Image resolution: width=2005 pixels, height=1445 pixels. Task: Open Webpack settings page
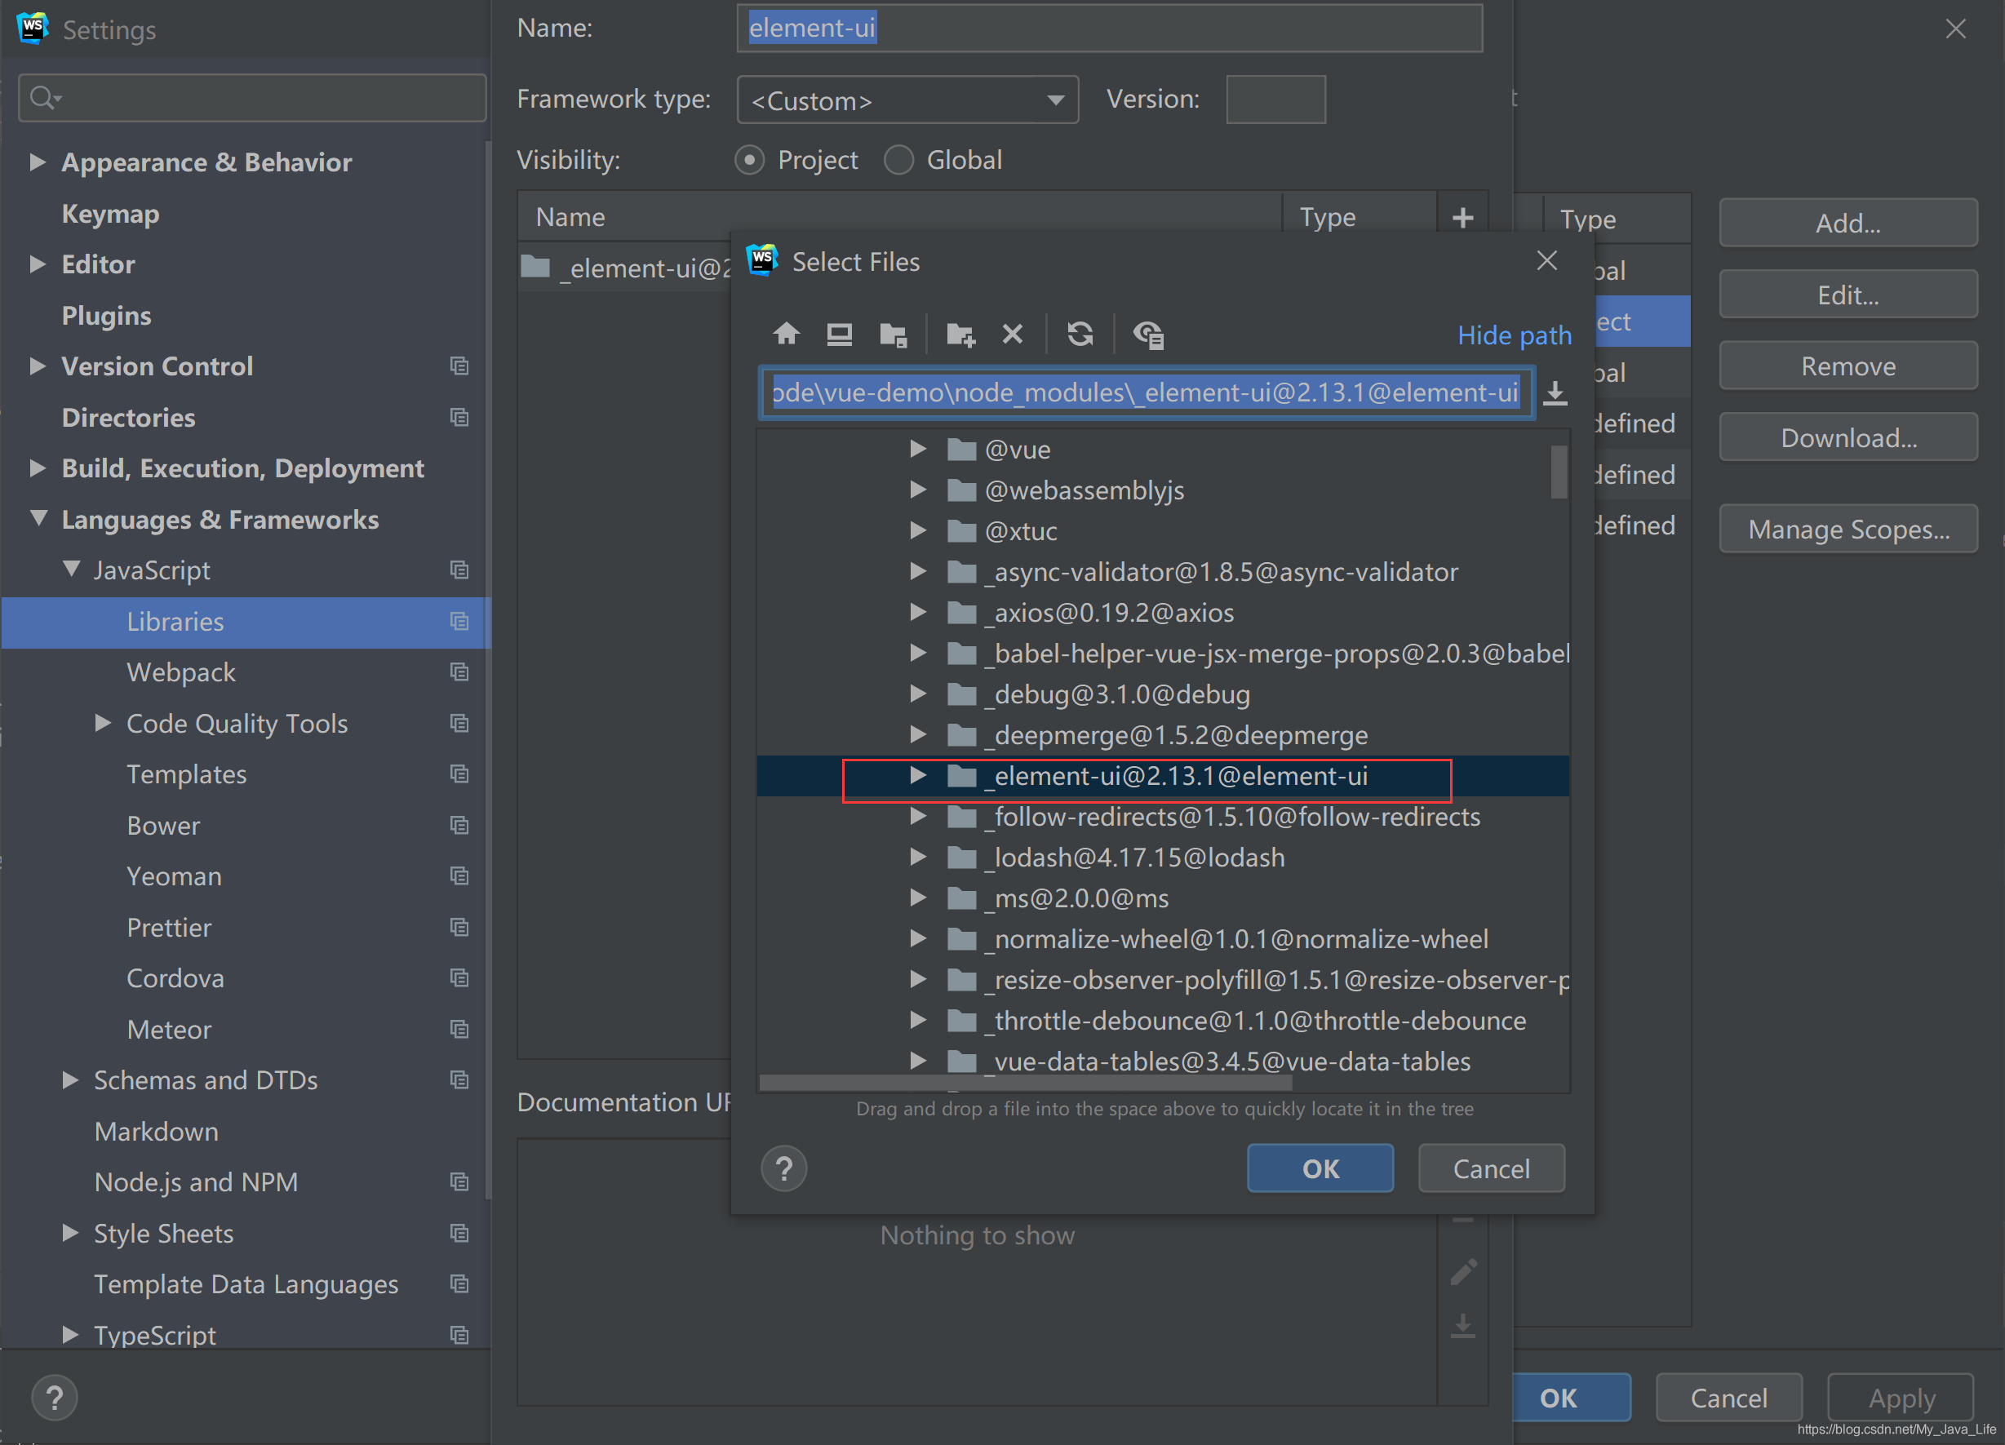(x=181, y=672)
